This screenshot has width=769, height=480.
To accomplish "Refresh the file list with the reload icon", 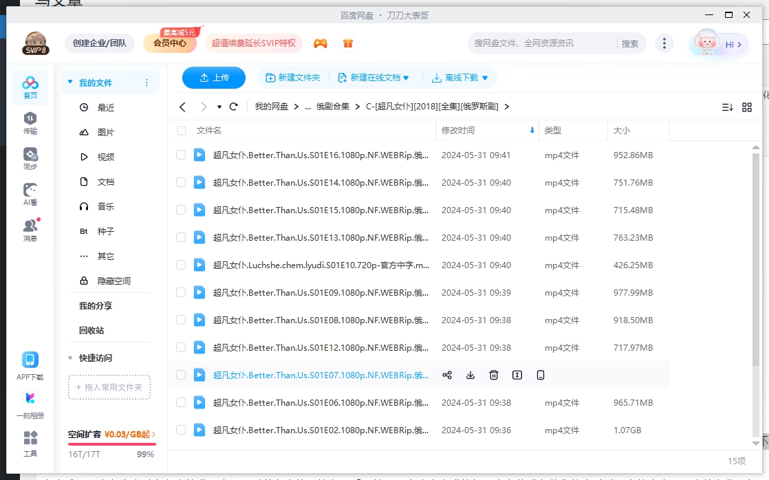I will pos(233,107).
